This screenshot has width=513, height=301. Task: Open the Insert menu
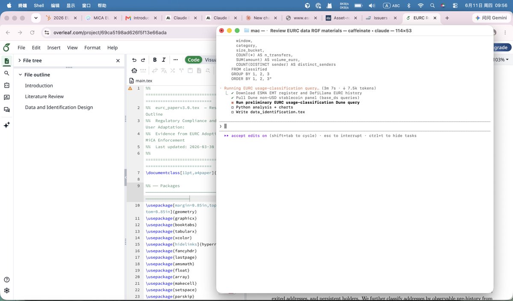click(x=54, y=47)
